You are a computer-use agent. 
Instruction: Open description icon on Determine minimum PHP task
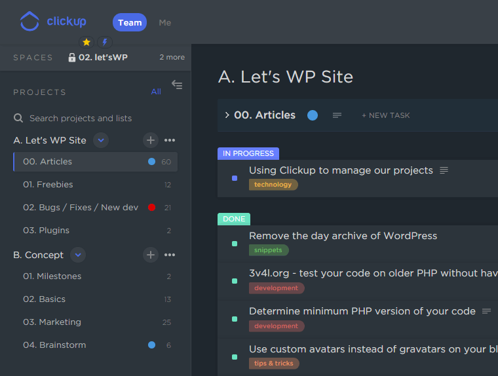pos(486,311)
